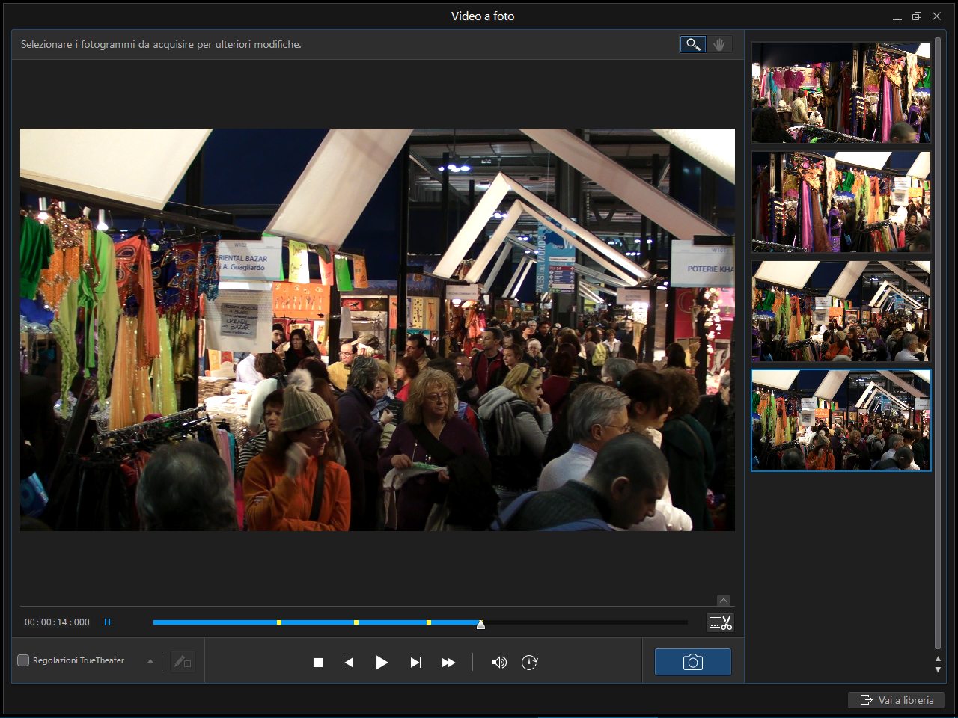Screen dimensions: 958x718
Task: Select the first captured frame thumbnail
Action: click(x=841, y=93)
